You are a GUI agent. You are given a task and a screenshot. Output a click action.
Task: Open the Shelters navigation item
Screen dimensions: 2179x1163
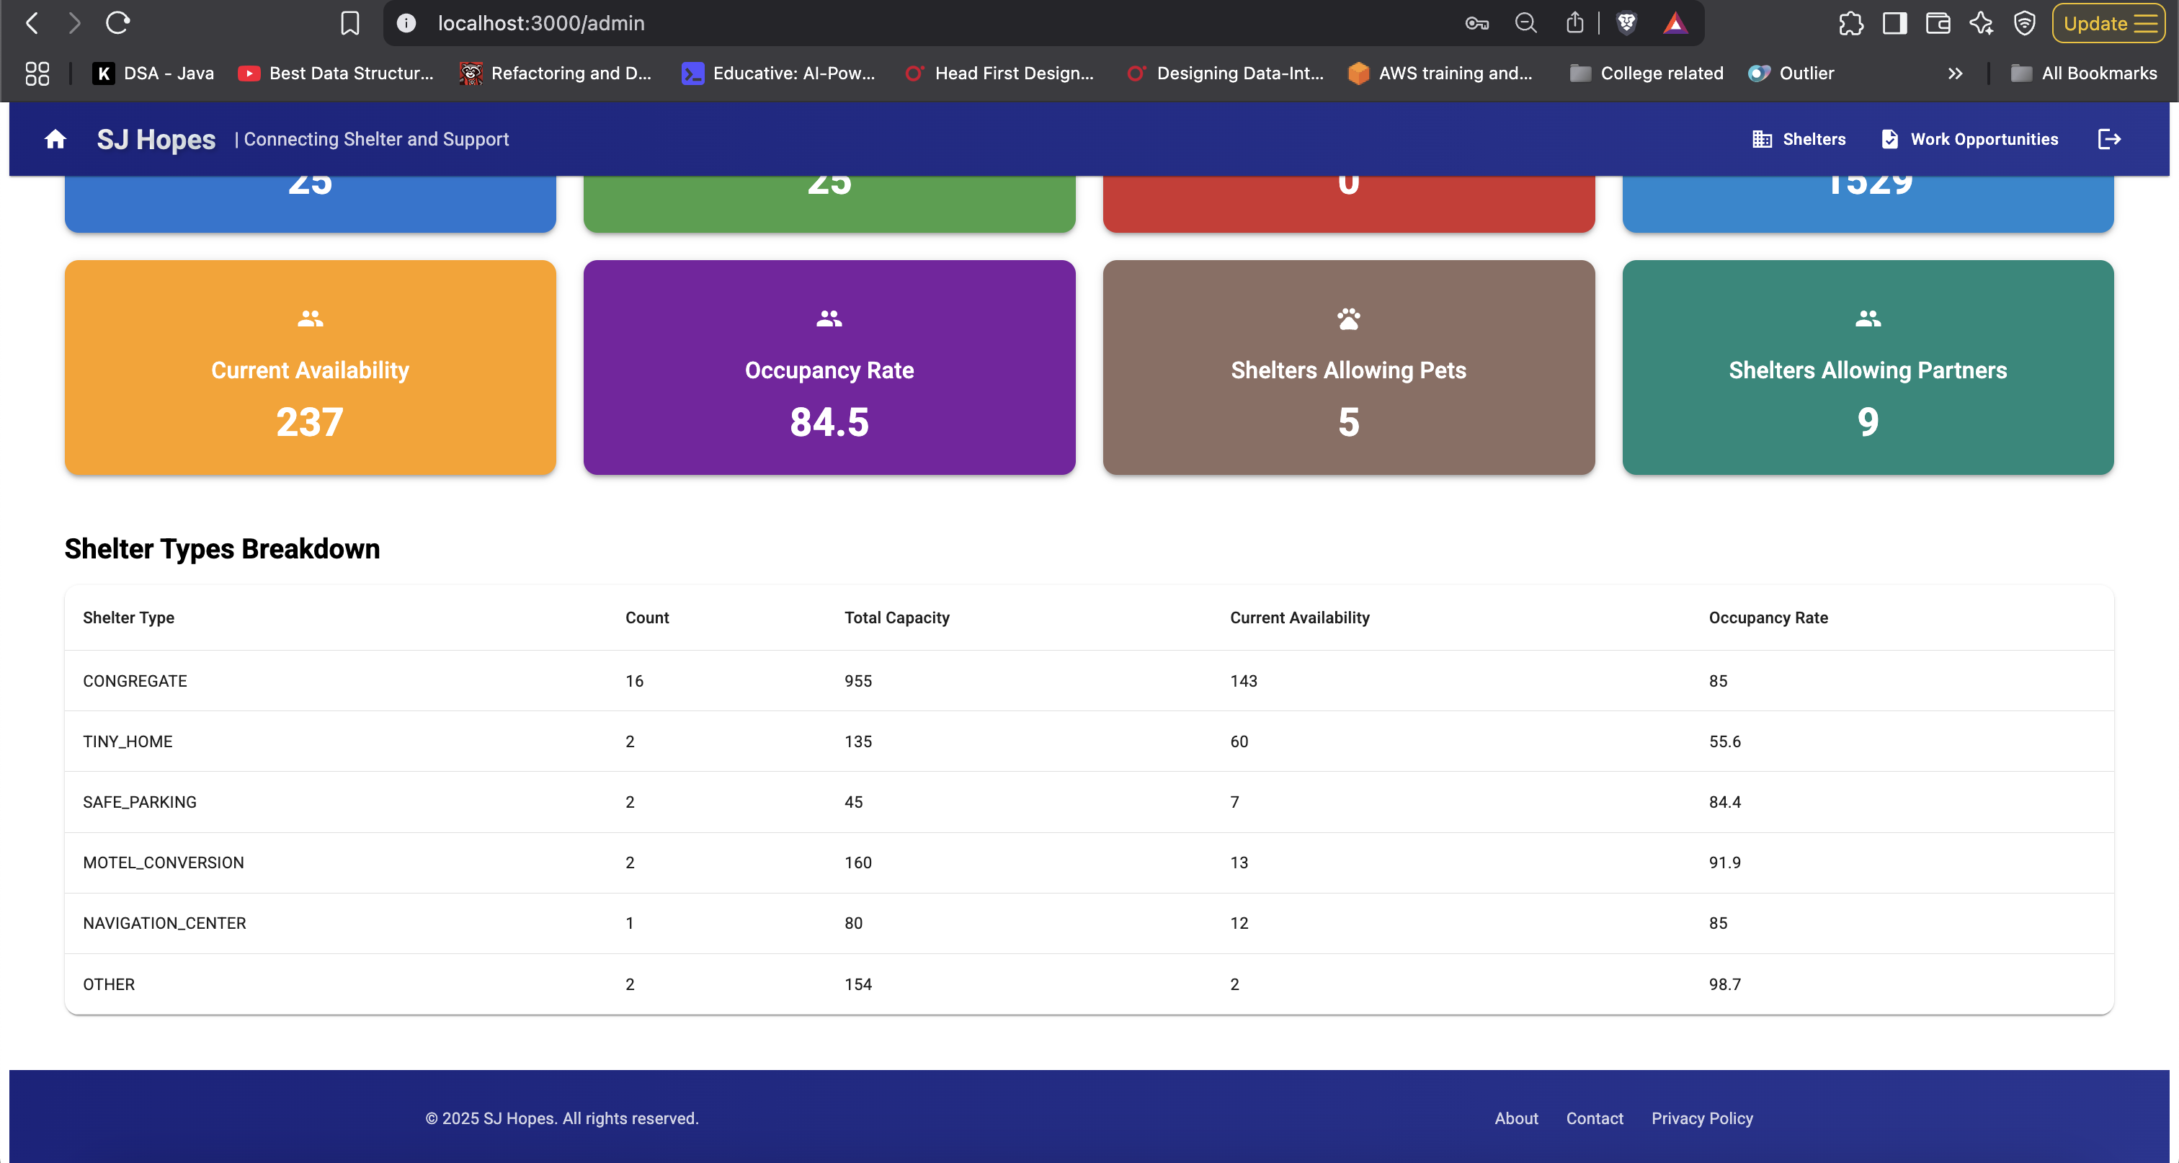1799,139
